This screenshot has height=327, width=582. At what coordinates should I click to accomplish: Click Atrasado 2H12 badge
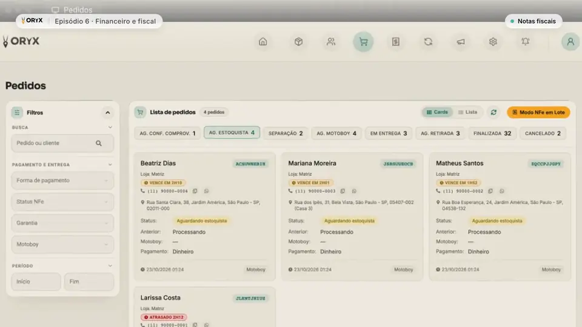point(164,317)
